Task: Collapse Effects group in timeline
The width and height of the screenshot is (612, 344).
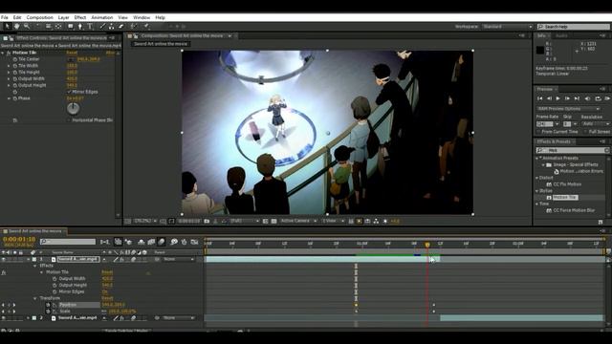Action: (x=35, y=266)
